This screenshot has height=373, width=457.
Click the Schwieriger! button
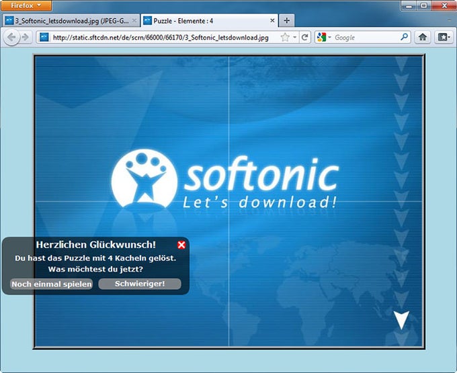click(140, 283)
